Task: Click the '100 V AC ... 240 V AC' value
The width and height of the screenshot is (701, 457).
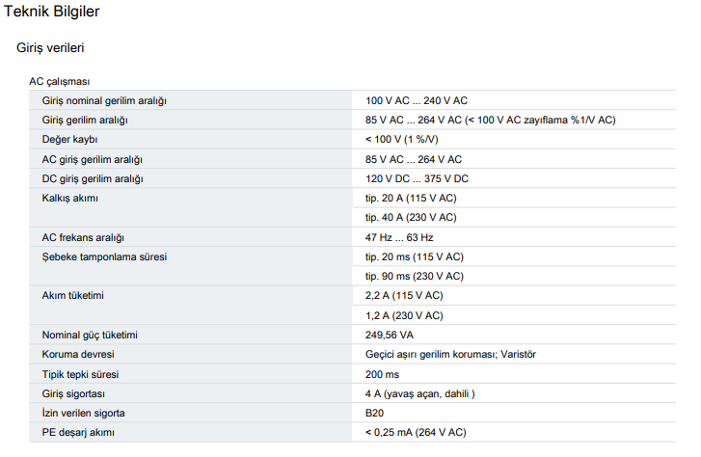Action: (417, 100)
